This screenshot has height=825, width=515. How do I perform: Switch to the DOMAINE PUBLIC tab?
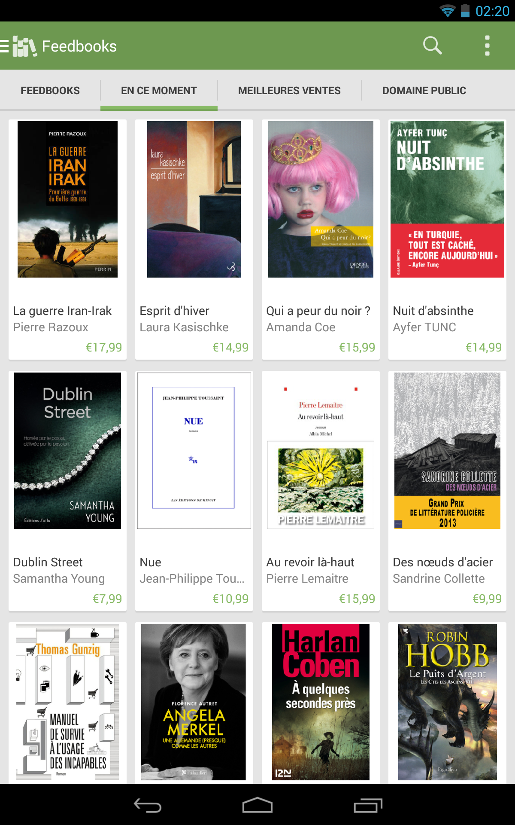pyautogui.click(x=424, y=91)
